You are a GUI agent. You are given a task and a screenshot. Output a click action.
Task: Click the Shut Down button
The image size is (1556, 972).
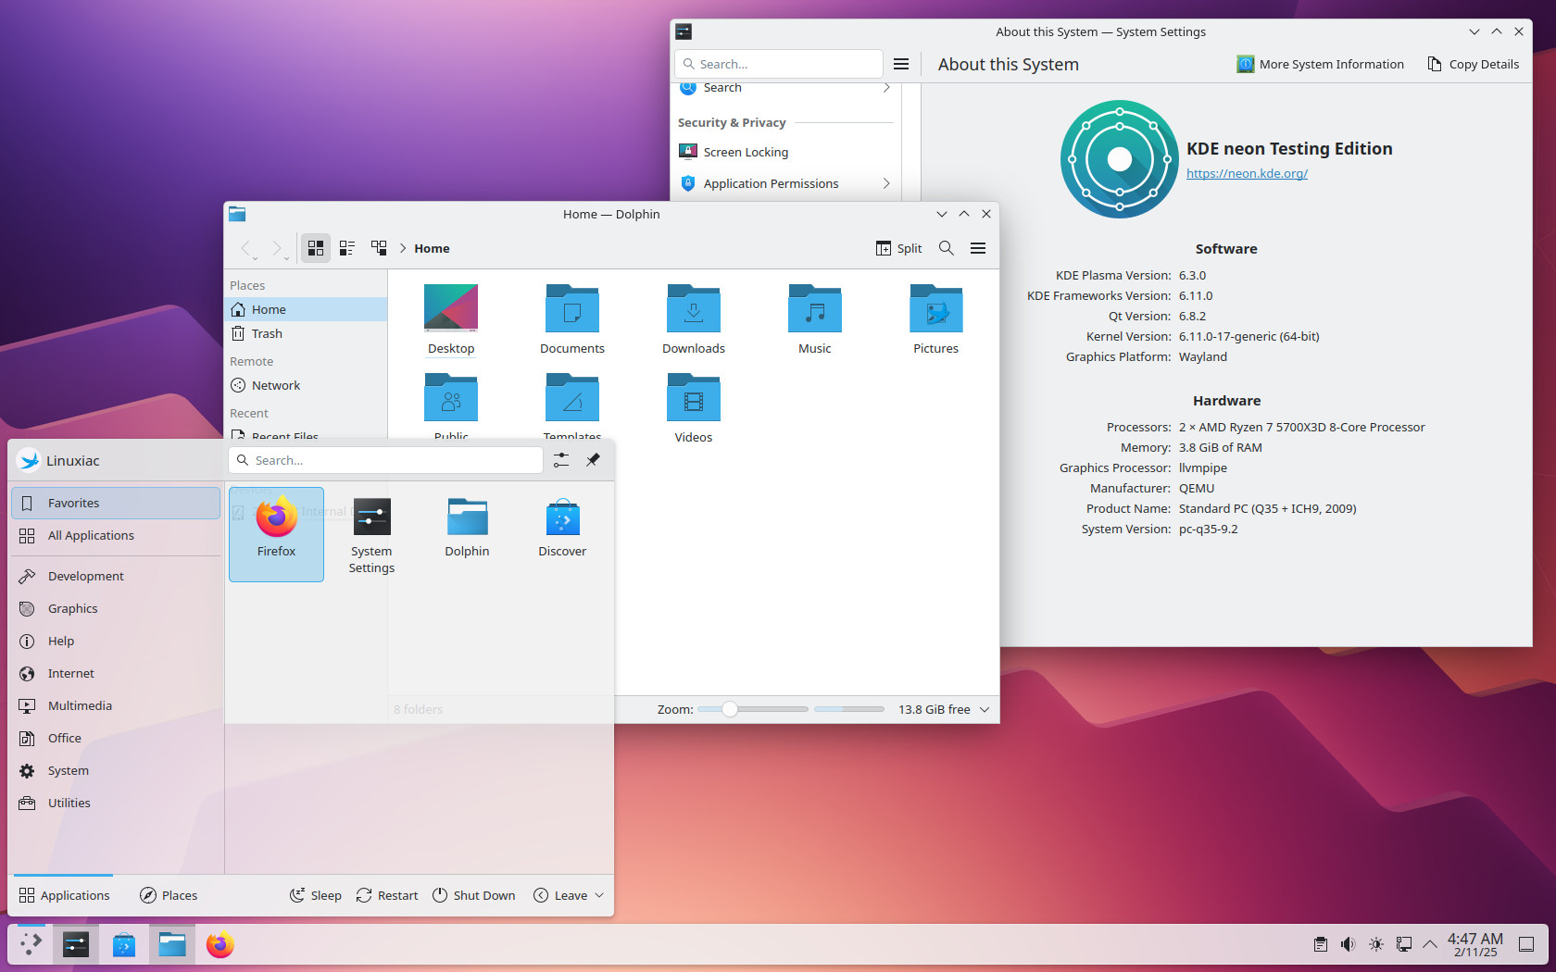[x=474, y=895]
